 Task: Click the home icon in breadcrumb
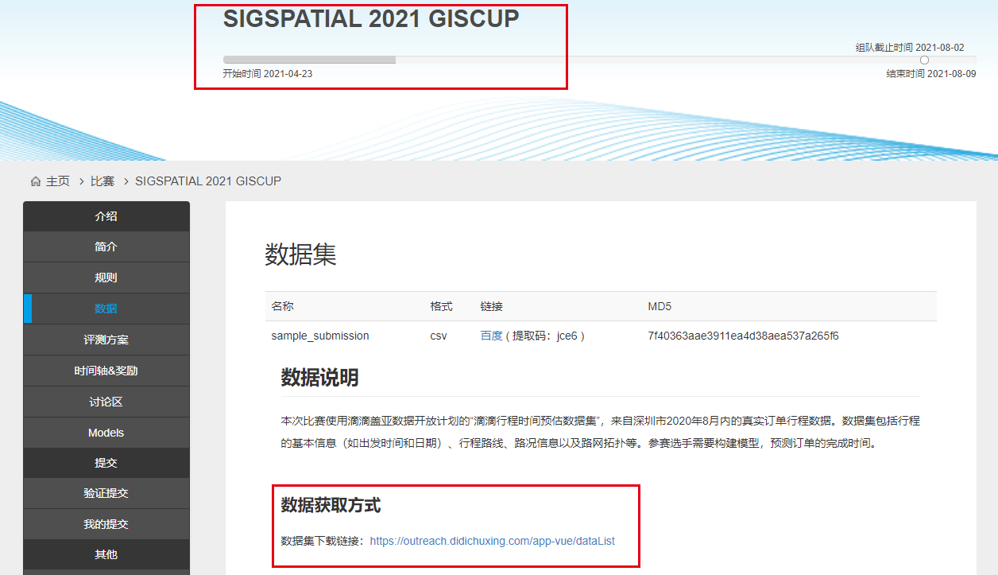tap(36, 181)
